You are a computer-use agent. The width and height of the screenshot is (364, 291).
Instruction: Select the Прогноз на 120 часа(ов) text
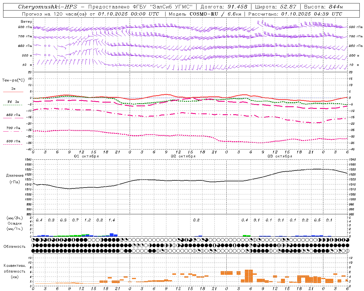(x=54, y=14)
